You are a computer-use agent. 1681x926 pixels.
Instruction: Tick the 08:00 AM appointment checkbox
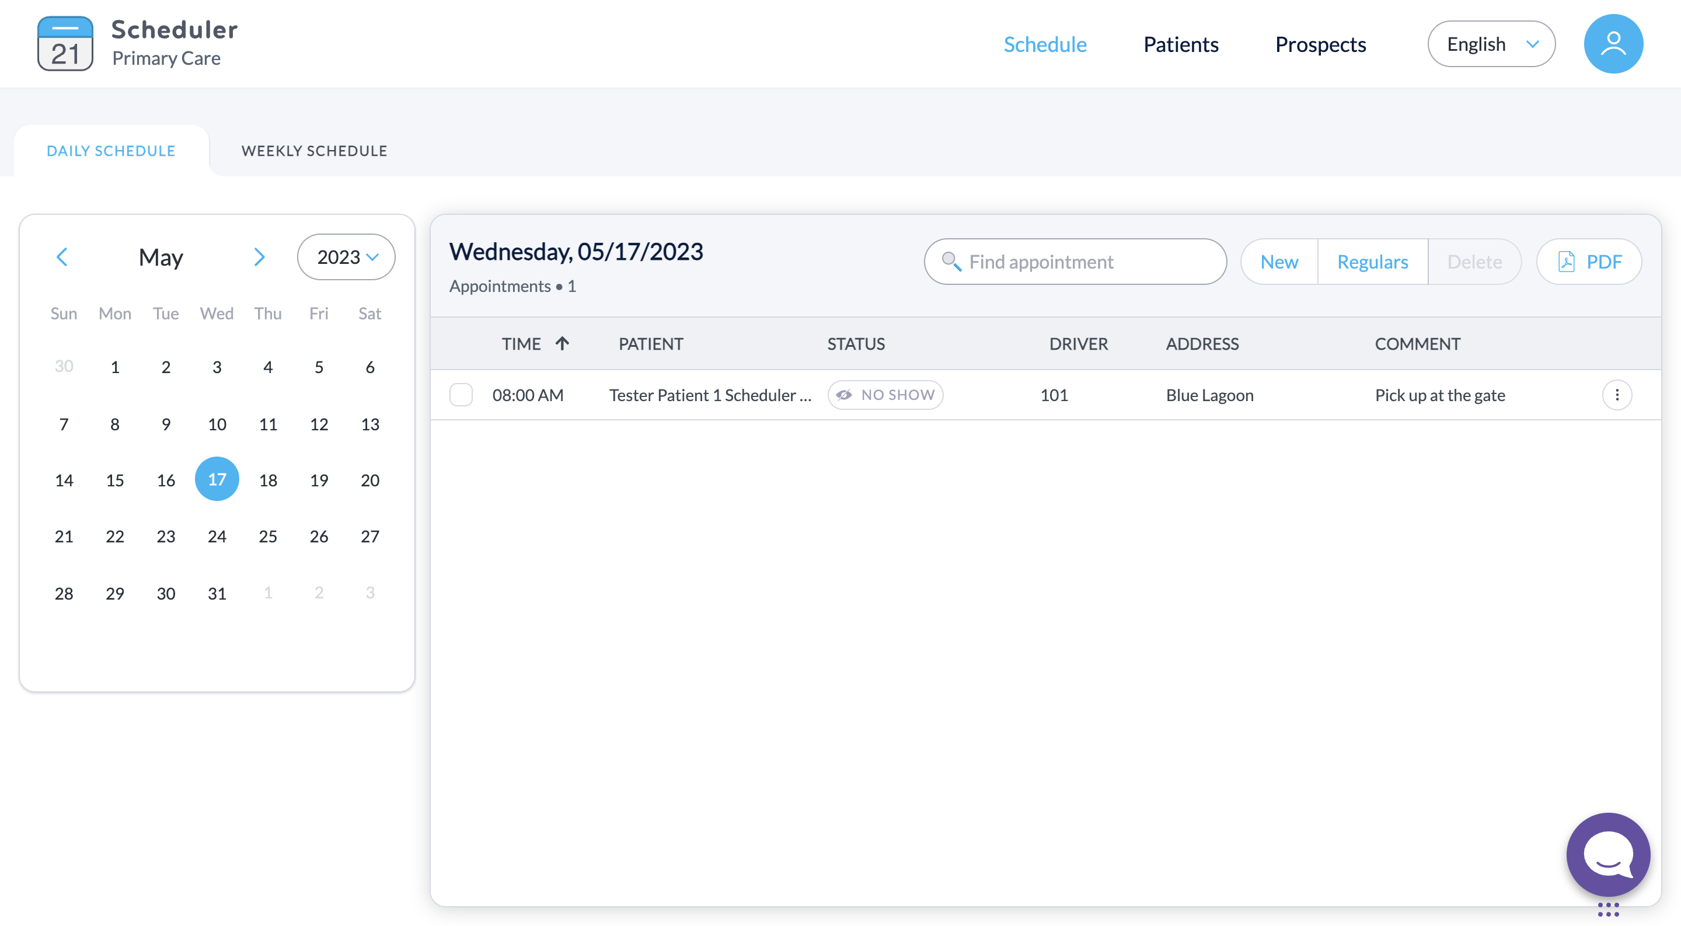461,395
